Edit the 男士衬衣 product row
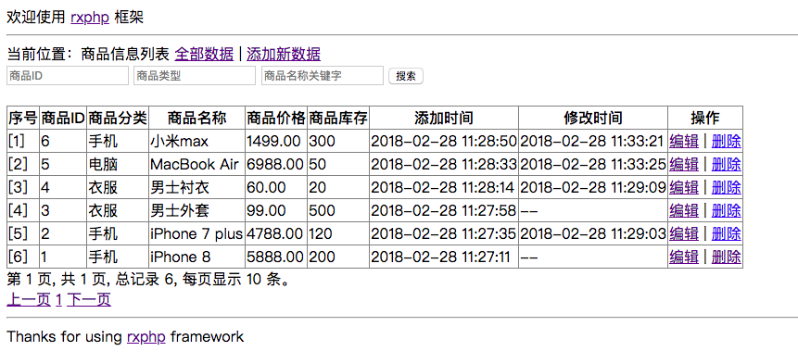Viewport: 798px width, 364px height. 683,188
